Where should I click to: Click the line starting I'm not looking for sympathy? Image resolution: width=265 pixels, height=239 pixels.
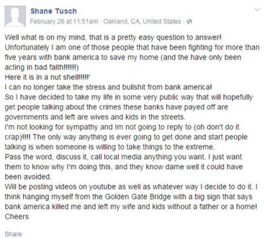122,127
